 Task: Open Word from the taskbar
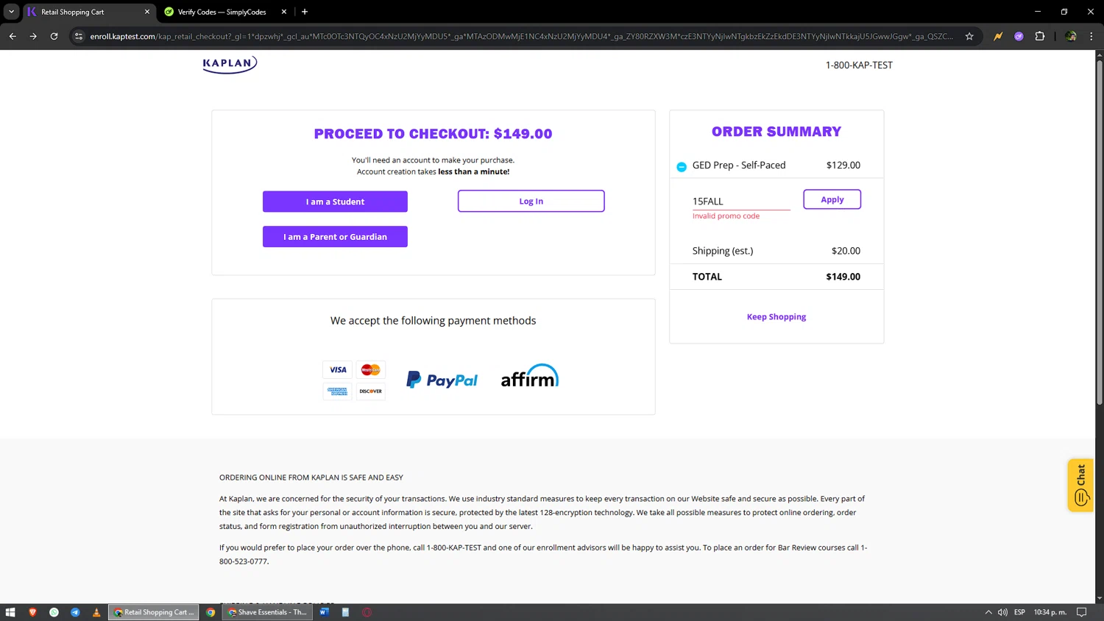click(x=324, y=612)
